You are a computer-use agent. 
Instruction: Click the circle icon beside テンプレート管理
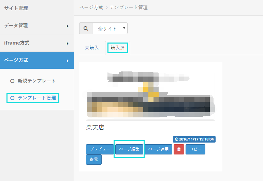coord(12,98)
